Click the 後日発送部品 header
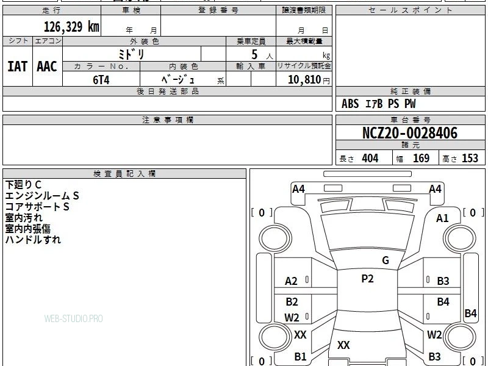Viewport: 488px width, 366px height. pyautogui.click(x=167, y=91)
